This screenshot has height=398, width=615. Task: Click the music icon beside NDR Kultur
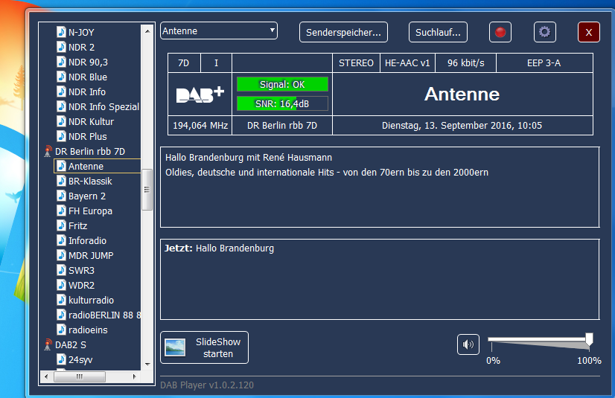point(62,122)
